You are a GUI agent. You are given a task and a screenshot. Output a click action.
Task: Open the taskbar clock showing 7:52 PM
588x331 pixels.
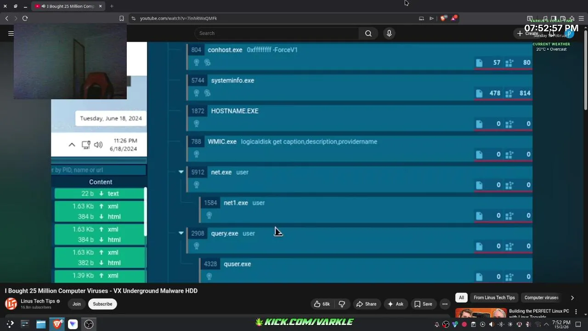tap(561, 325)
